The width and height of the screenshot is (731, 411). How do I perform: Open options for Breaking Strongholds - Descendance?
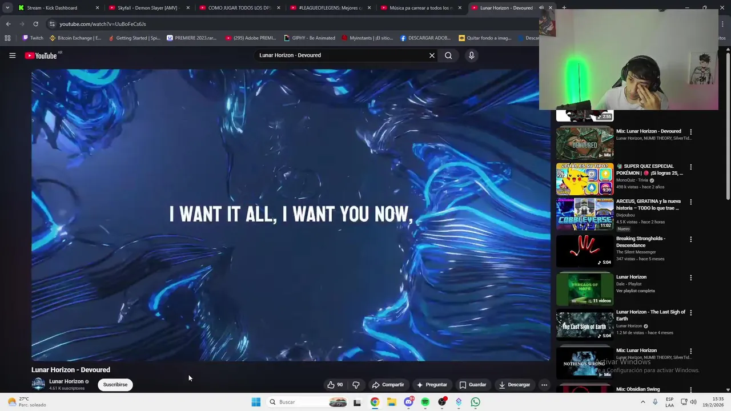point(690,239)
